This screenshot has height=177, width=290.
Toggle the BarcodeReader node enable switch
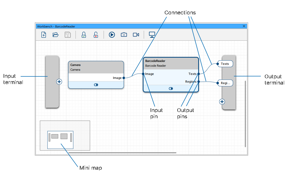(171, 88)
